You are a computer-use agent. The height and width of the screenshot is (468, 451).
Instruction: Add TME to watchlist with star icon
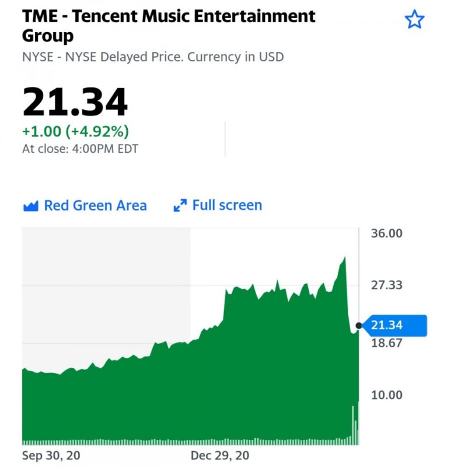[414, 20]
